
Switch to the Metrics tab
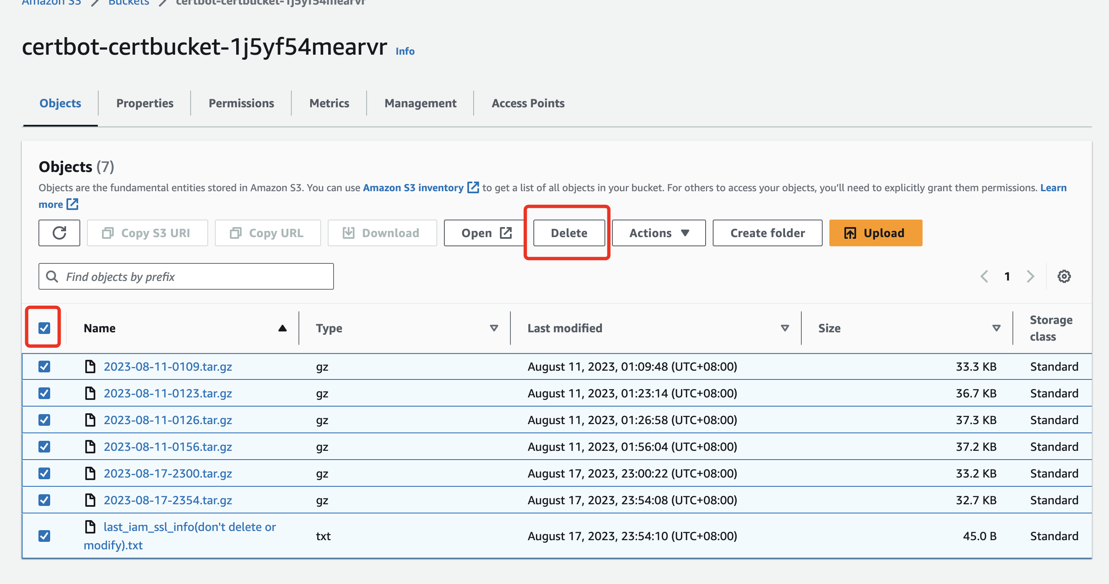click(x=329, y=103)
